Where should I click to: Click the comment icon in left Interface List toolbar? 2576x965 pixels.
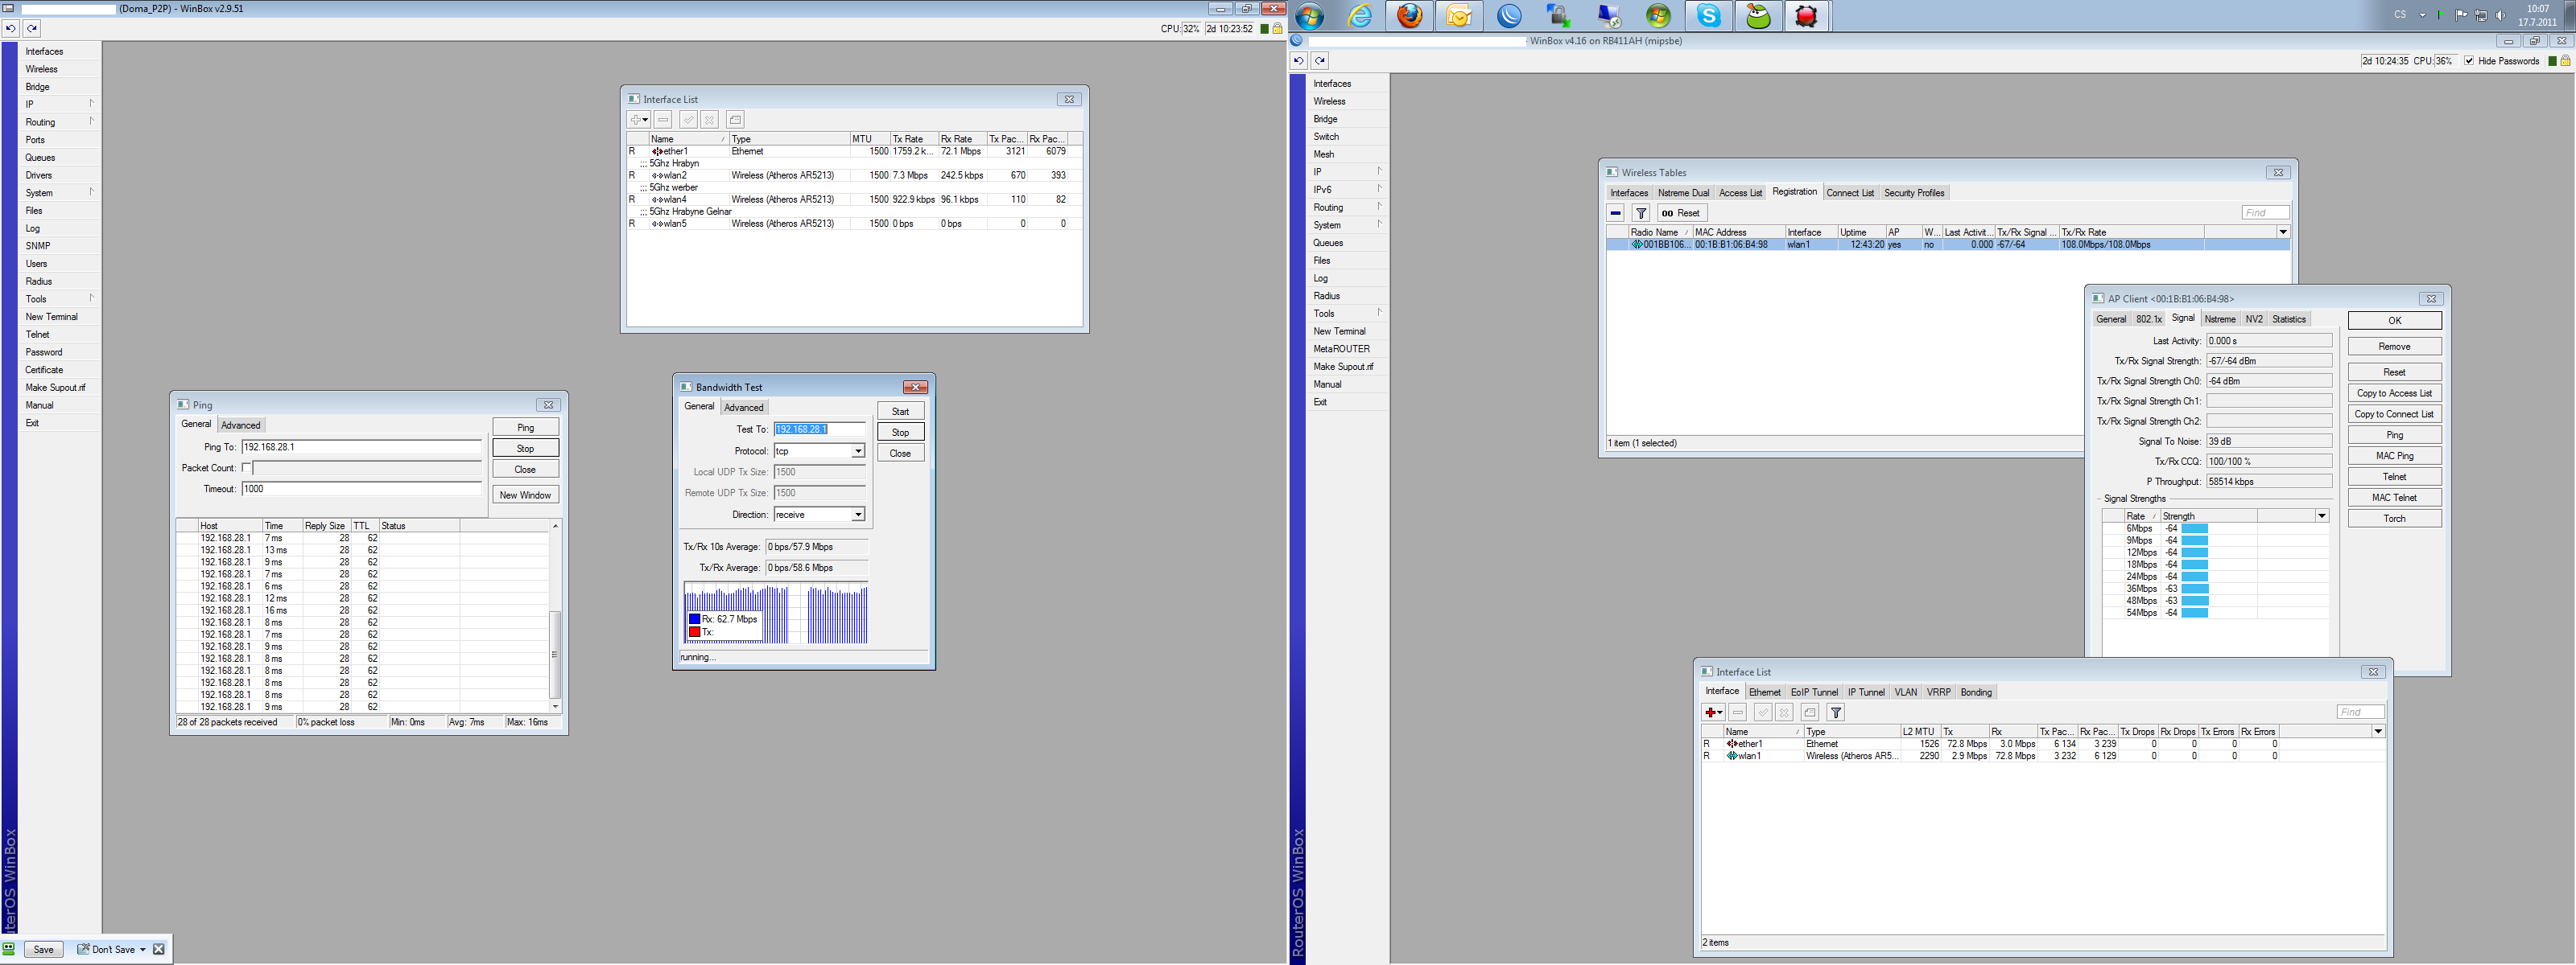735,120
